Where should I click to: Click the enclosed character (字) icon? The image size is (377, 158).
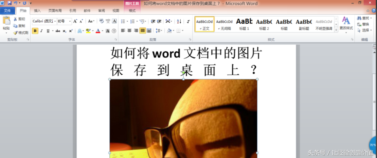pos(114,31)
